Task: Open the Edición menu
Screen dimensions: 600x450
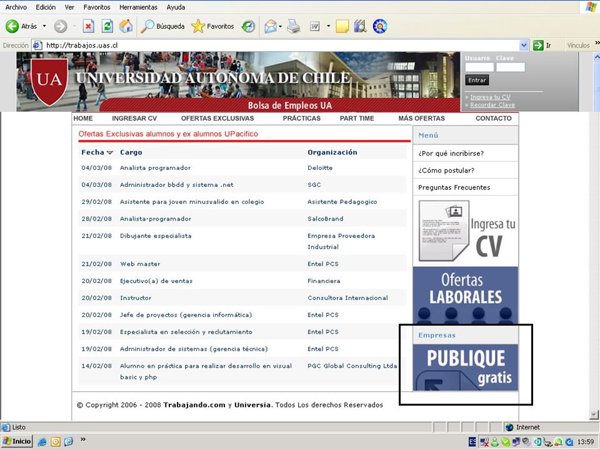Action: click(46, 7)
